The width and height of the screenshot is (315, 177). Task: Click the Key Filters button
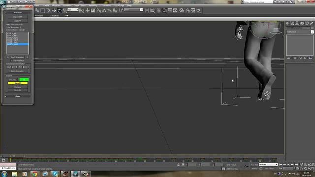269,168
